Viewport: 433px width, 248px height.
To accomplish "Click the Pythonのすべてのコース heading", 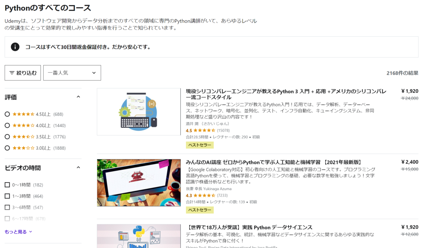I will click(48, 8).
